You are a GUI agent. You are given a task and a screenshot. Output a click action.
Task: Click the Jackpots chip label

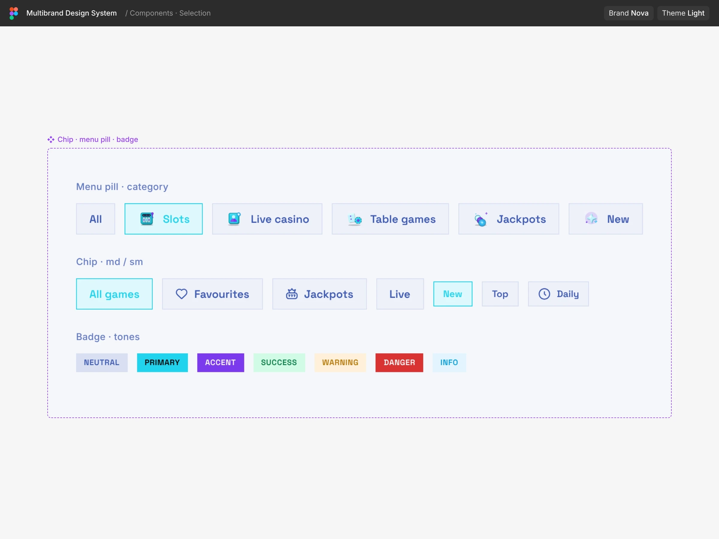[329, 294]
